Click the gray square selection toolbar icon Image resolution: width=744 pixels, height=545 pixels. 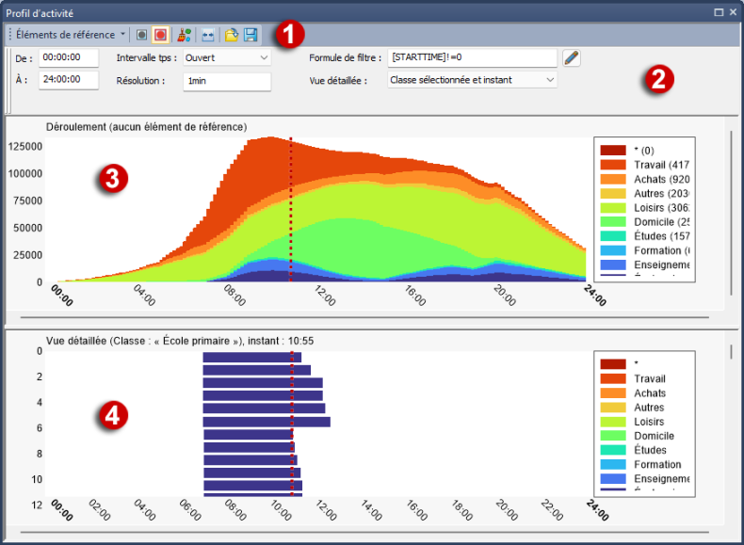coord(141,35)
